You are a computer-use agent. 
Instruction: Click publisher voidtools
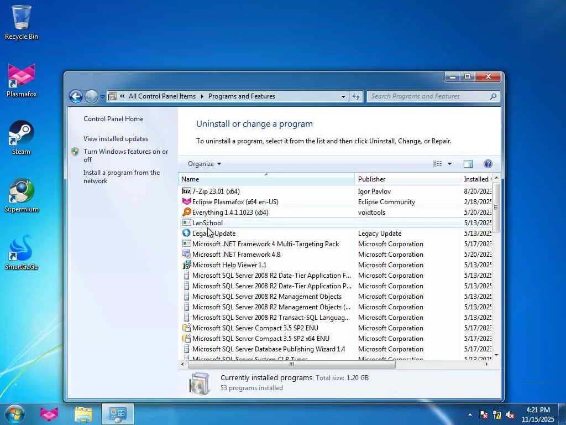371,212
